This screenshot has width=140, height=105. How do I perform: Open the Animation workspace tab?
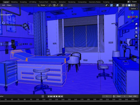click(x=62, y=2)
